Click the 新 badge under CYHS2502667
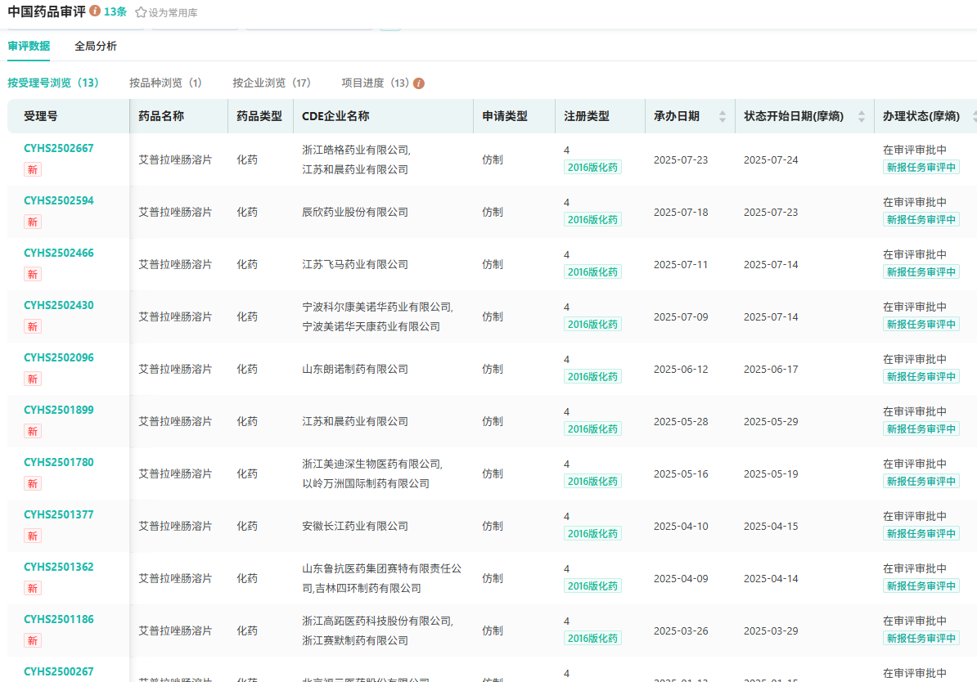The image size is (977, 682). click(33, 170)
